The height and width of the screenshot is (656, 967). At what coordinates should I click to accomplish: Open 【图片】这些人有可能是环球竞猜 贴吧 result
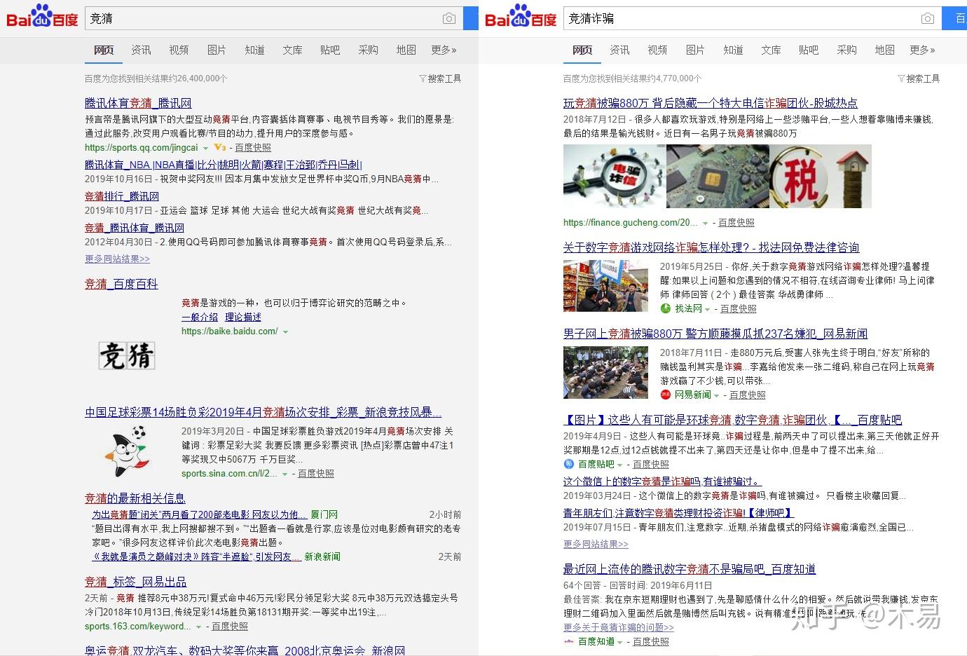coord(732,420)
